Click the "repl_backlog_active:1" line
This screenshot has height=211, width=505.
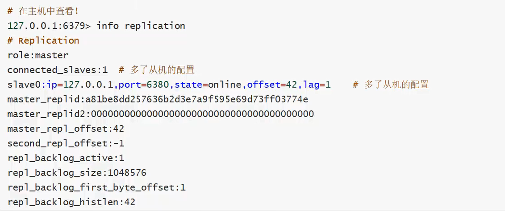pyautogui.click(x=66, y=158)
